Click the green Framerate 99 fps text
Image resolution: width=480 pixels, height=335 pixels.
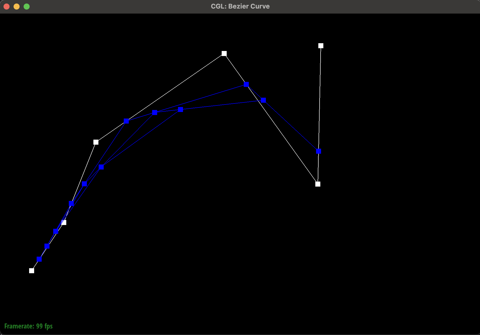[28, 326]
